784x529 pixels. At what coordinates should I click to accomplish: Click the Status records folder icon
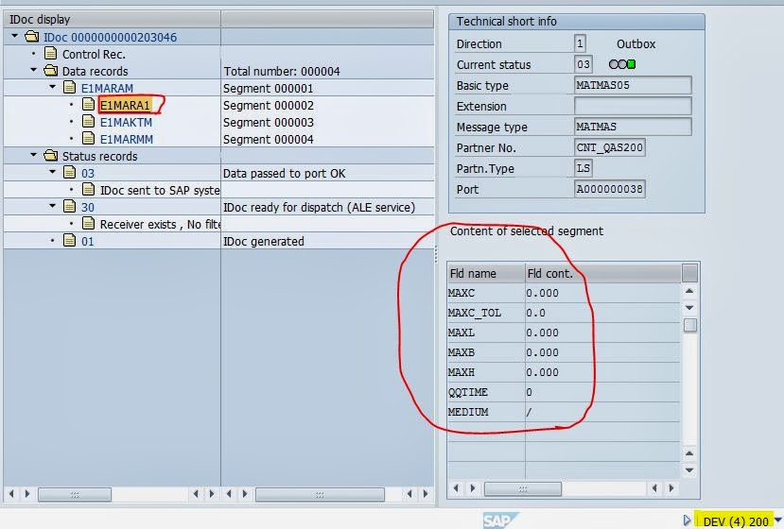50,155
